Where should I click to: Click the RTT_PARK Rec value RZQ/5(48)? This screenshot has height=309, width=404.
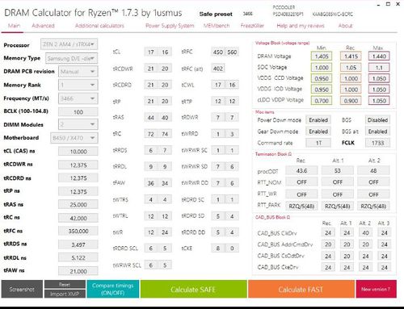[x=301, y=206]
